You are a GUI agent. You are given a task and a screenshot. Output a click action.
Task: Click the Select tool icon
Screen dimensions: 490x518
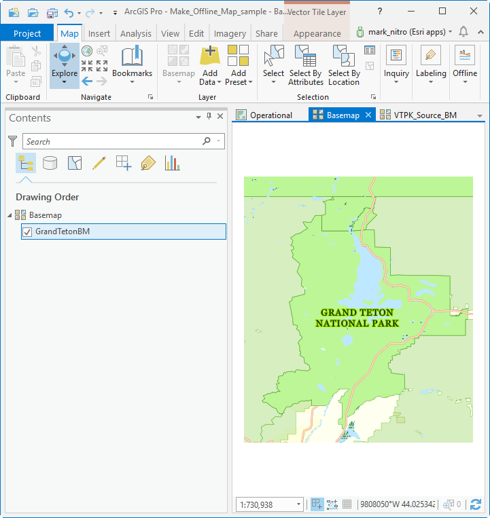[x=274, y=56]
